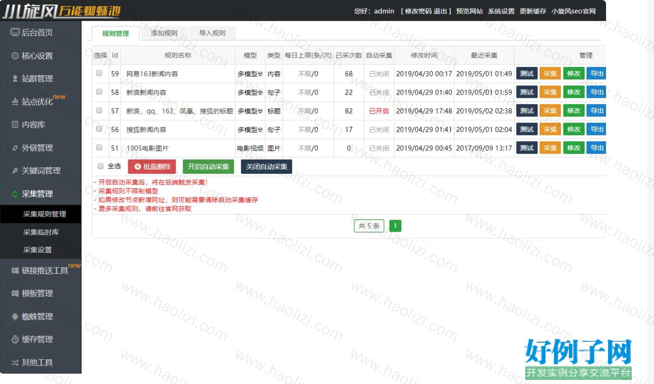
Task: Expand the 内容库 sidebar section
Action: click(41, 124)
